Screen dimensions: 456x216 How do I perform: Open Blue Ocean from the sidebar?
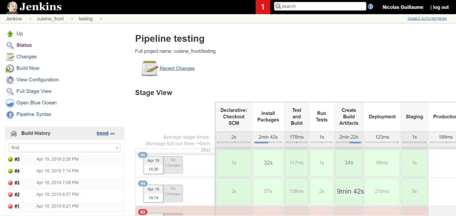[37, 103]
